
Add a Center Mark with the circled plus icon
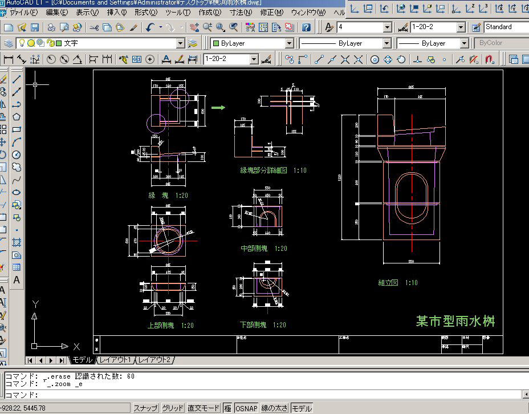150,59
